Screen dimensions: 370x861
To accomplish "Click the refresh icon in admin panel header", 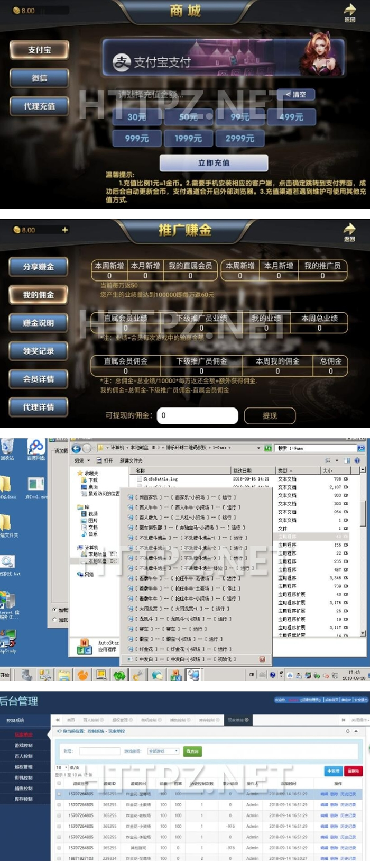I will (347, 731).
